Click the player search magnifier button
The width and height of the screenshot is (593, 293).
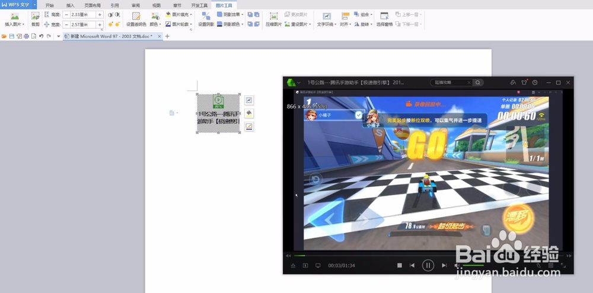pos(478,82)
